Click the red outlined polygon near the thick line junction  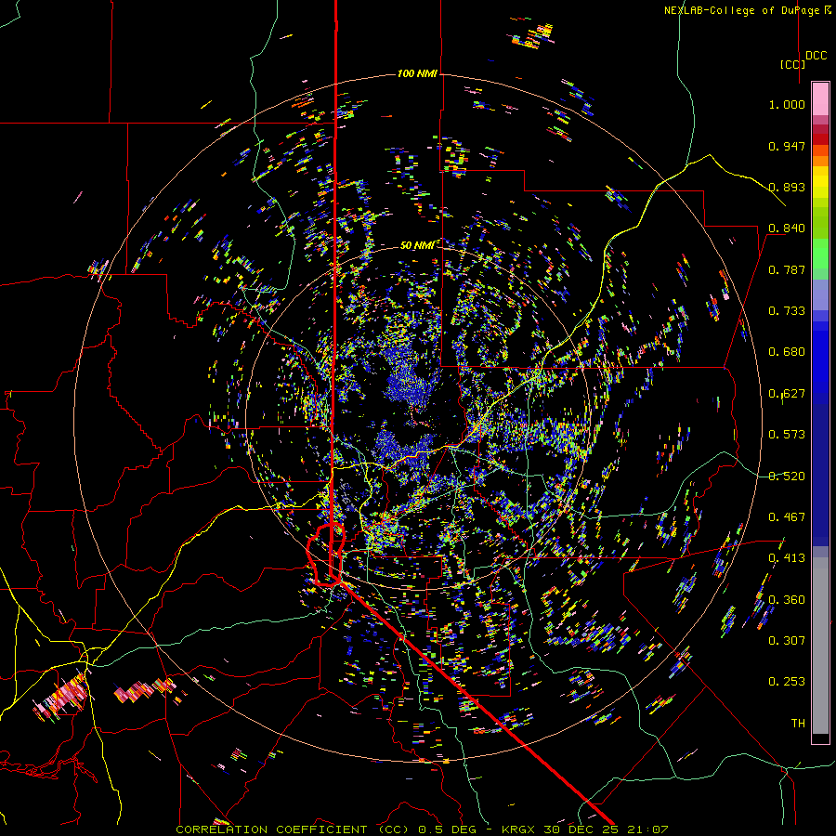tap(326, 555)
